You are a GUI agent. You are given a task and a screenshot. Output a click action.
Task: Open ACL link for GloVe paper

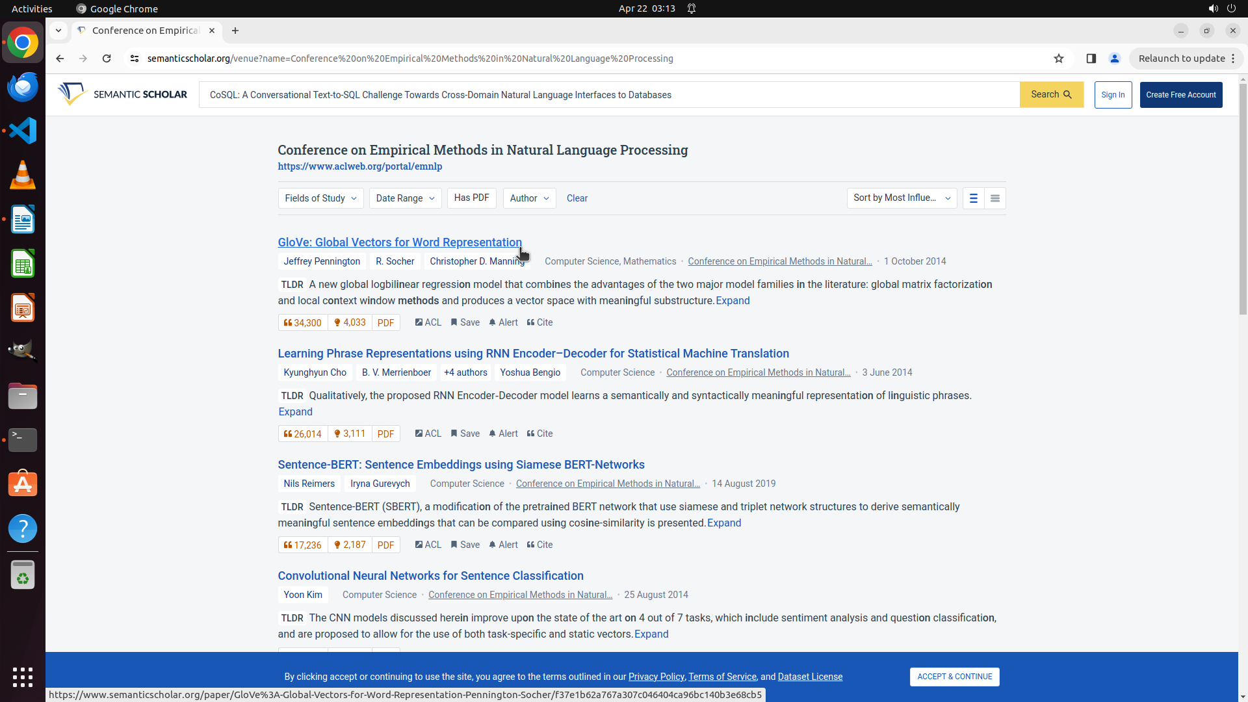428,322
